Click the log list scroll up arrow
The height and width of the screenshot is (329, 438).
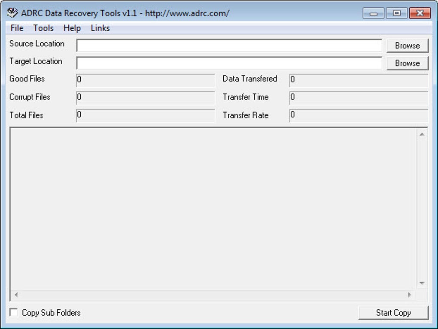pyautogui.click(x=422, y=135)
